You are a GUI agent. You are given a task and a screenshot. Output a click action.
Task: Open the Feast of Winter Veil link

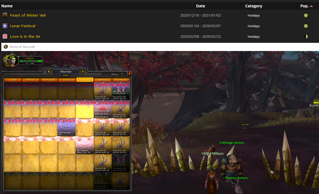28,15
